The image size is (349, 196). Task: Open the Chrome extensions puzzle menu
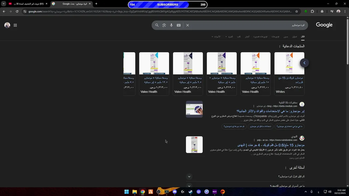coord(312,11)
